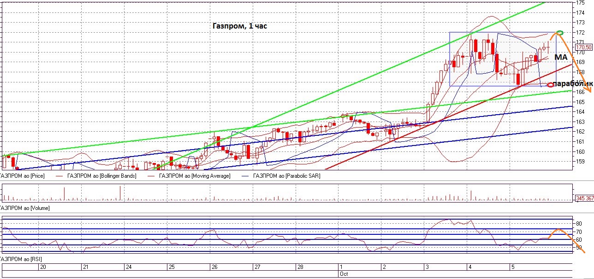Viewport: 594px width, 279px height.
Task: Click the ГАЗПРОМ ао [RSI] panel label
Action: tap(21, 260)
